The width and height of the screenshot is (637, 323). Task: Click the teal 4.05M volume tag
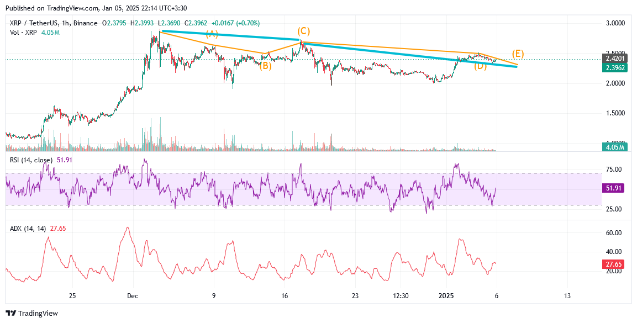(x=614, y=147)
